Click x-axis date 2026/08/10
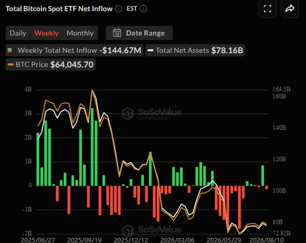Viewport: 306px width, 243px height. coord(266,240)
